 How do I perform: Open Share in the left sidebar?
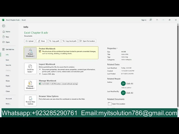point(8,81)
